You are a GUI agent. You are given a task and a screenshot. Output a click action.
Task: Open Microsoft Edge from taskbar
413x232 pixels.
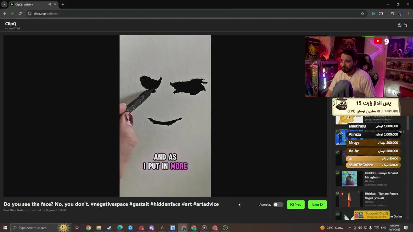[120, 228]
